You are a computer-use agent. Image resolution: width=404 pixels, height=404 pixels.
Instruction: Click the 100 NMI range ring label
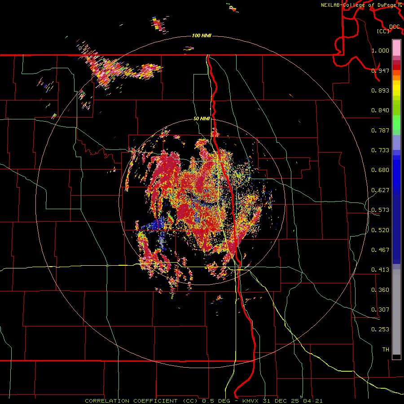[x=202, y=35]
